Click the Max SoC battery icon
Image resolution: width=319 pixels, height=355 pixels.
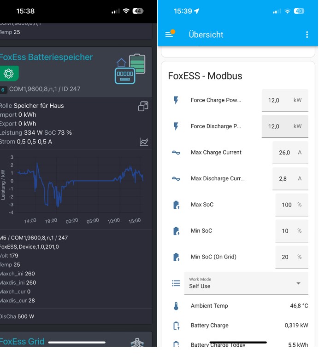coord(176,205)
